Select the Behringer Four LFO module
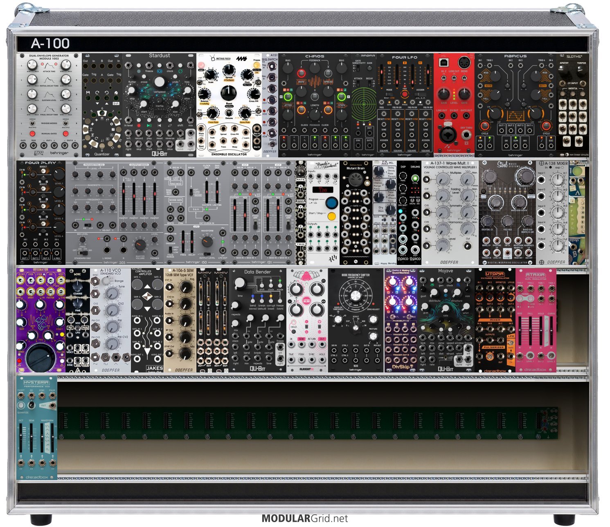 point(405,105)
